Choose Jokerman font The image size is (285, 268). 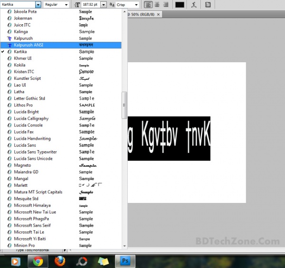(x=61, y=19)
